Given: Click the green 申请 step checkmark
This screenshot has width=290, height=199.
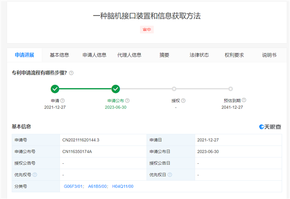Looking at the screenshot, I should (55, 89).
